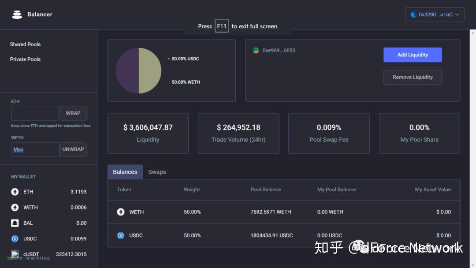The width and height of the screenshot is (476, 268).
Task: Click the ETH icon in My Wallet
Action: click(x=15, y=192)
